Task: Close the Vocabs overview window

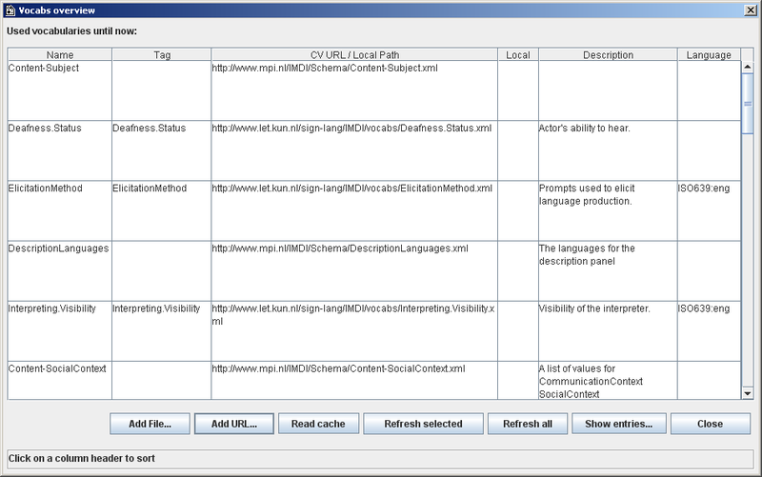Action: (750, 10)
